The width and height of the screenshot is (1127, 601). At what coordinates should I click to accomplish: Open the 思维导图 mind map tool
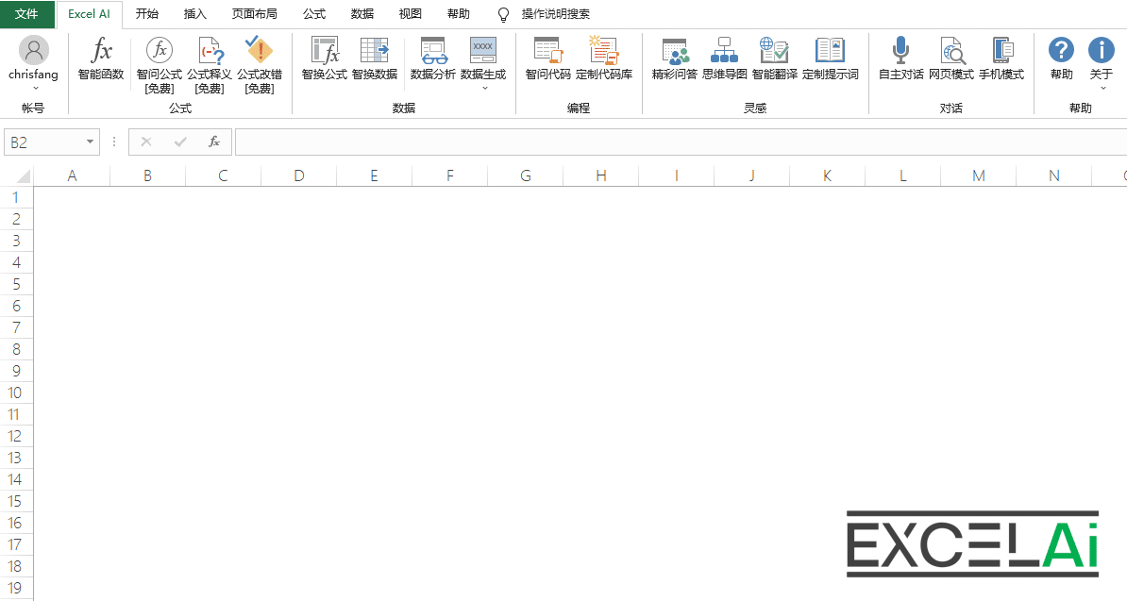click(725, 58)
